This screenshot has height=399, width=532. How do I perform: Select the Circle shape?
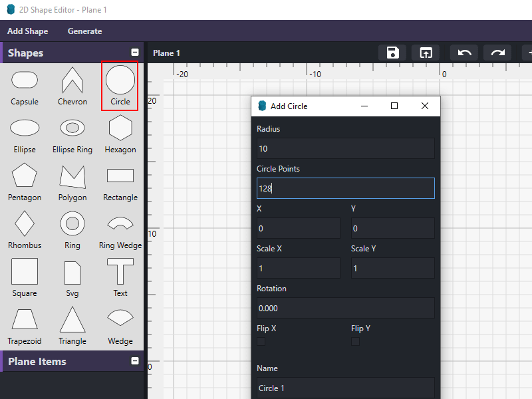120,86
